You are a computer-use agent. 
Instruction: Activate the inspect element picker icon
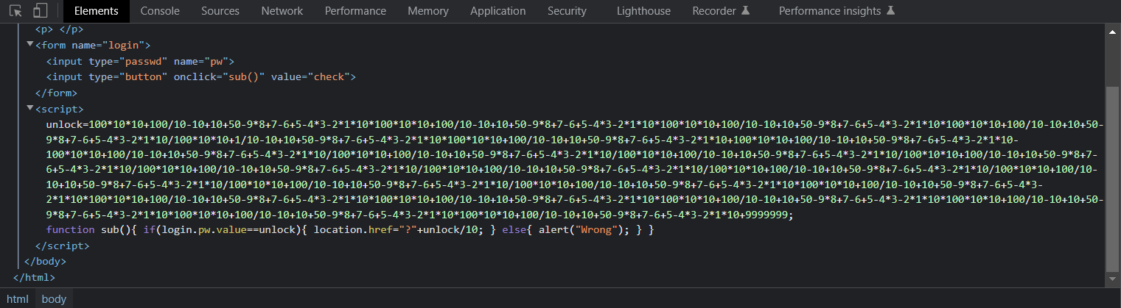(x=16, y=11)
